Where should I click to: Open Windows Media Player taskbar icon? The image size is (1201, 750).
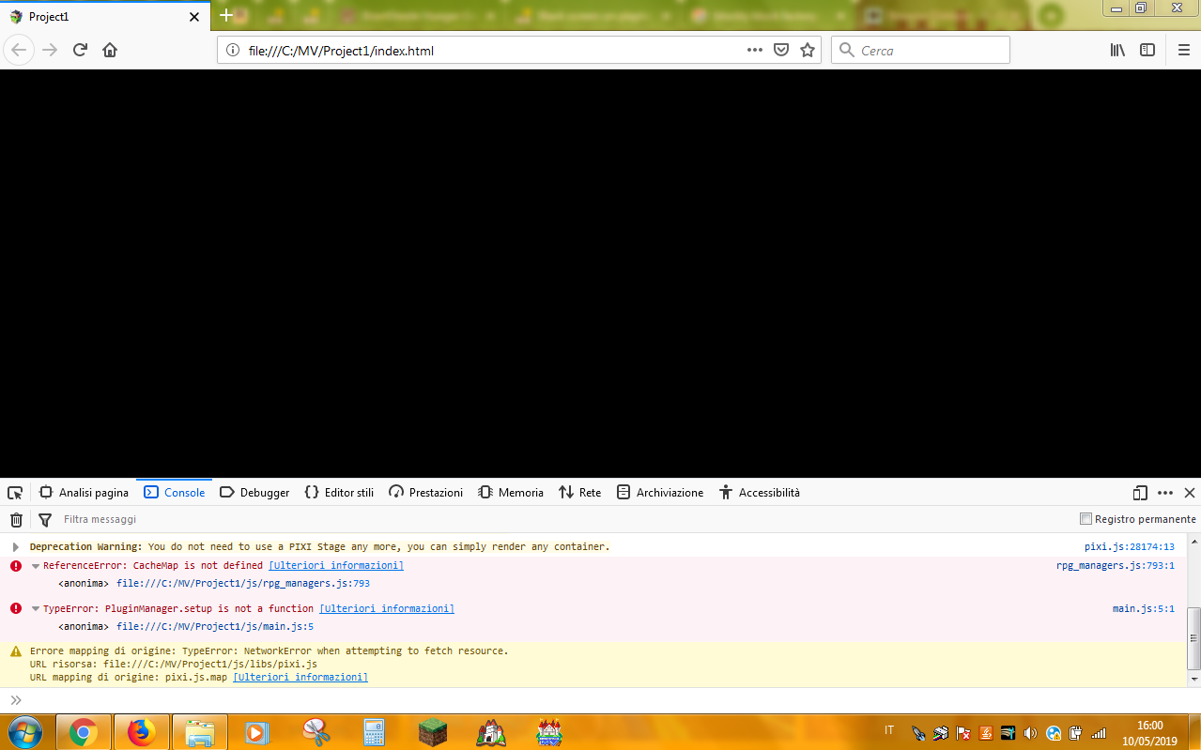tap(257, 732)
